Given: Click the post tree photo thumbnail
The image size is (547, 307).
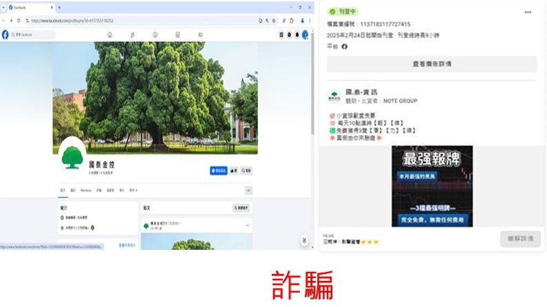Looking at the screenshot, I should 197,241.
